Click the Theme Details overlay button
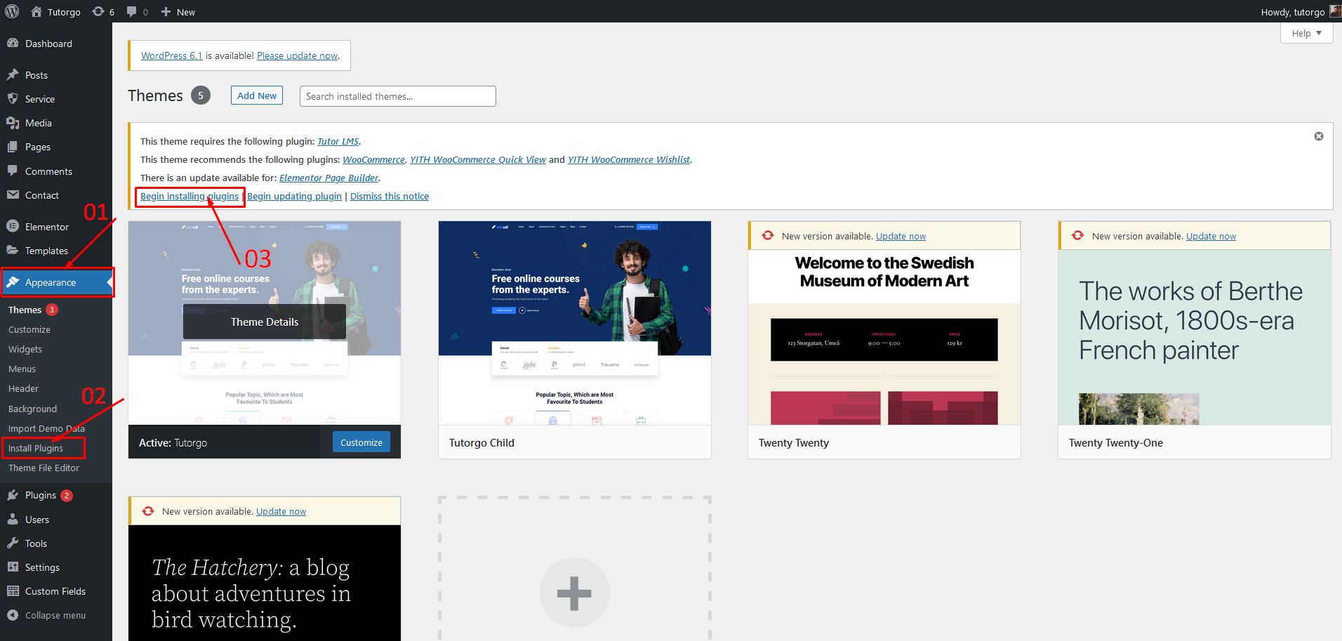 point(265,322)
